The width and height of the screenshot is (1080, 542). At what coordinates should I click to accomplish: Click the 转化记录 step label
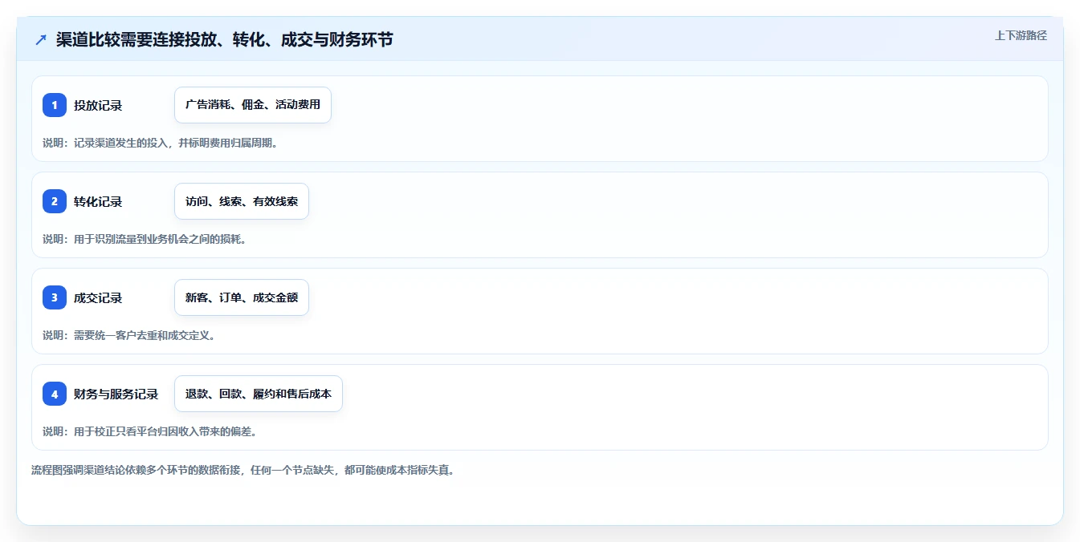[x=98, y=201]
